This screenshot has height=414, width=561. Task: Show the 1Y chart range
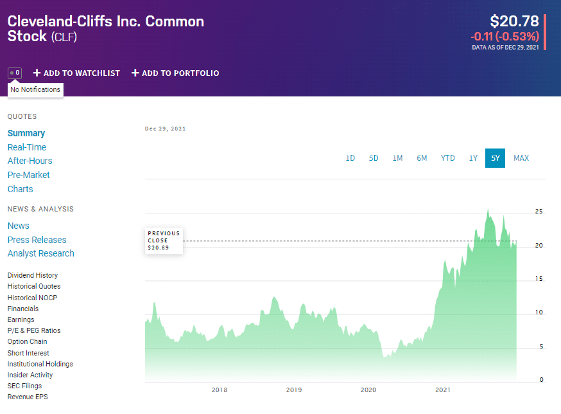click(473, 158)
